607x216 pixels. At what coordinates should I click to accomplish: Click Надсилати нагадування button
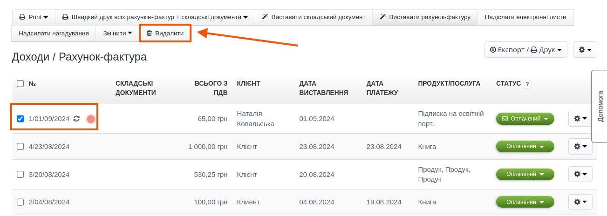point(54,34)
